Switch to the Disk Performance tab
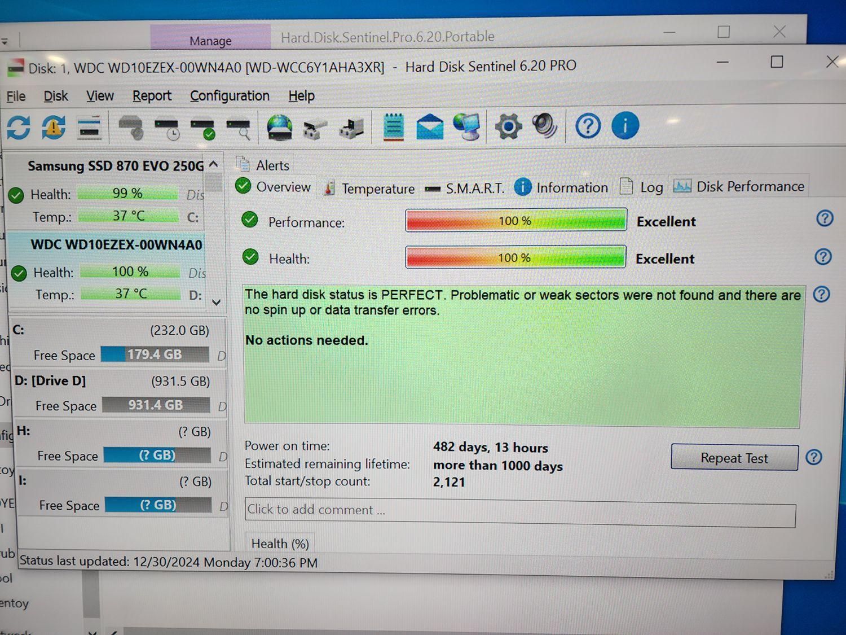The height and width of the screenshot is (635, 846). [739, 186]
